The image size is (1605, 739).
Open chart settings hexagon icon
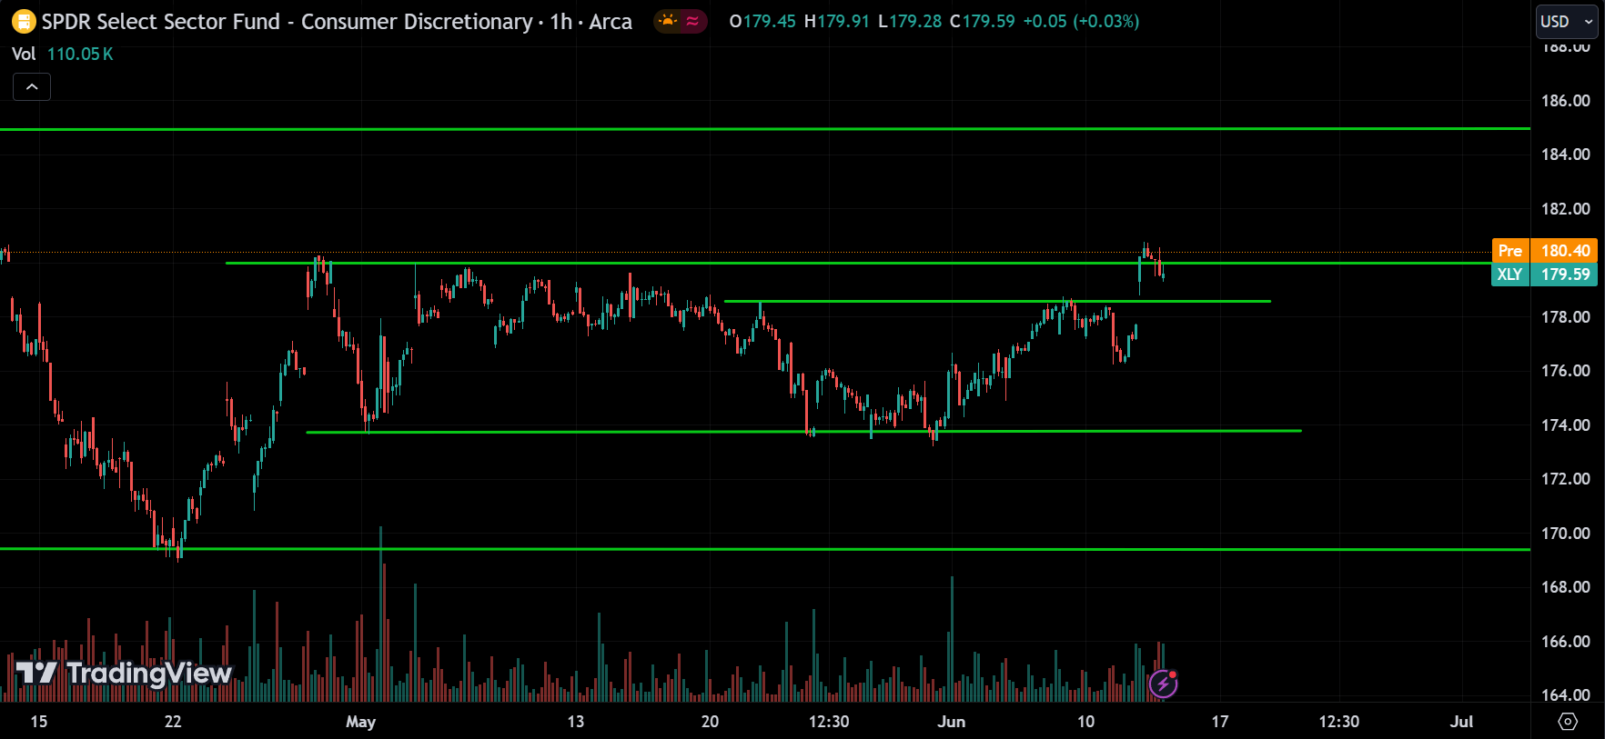click(x=1568, y=722)
